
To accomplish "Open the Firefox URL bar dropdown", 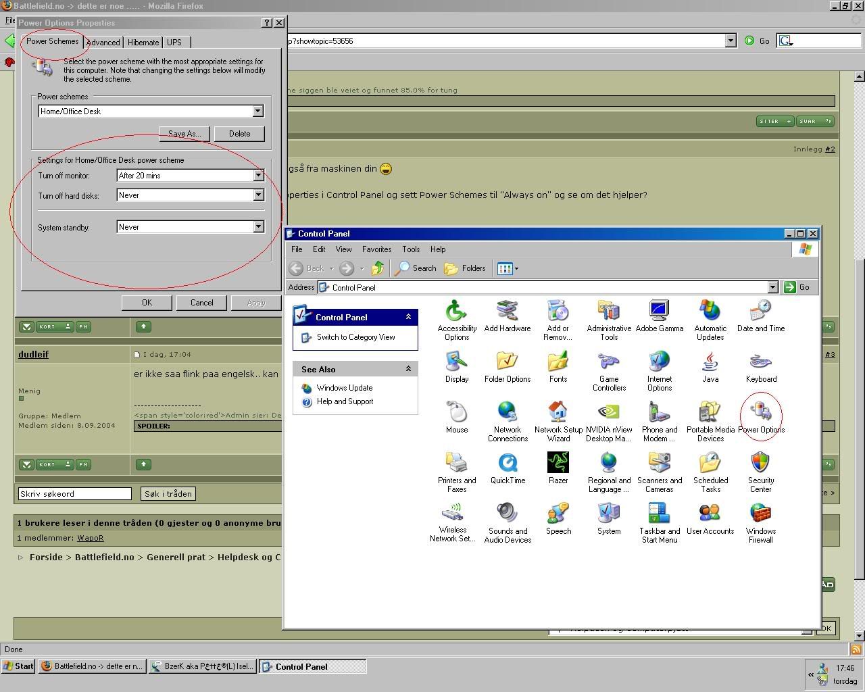I will pyautogui.click(x=731, y=41).
